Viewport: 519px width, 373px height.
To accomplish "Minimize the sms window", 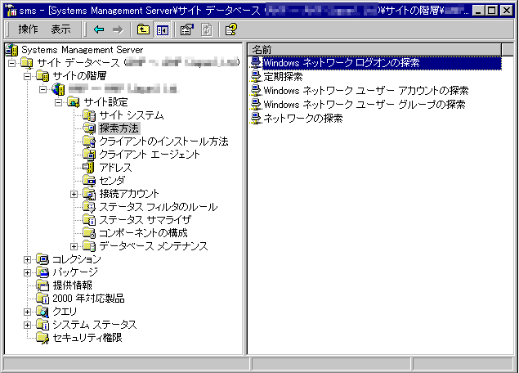I will [x=478, y=11].
